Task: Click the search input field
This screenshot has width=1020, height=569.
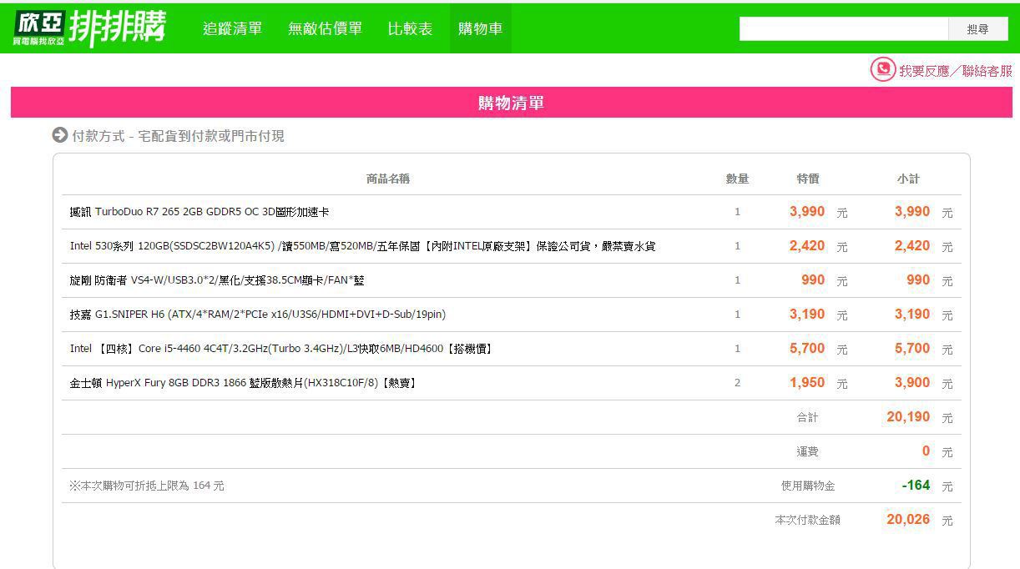Action: (x=843, y=28)
